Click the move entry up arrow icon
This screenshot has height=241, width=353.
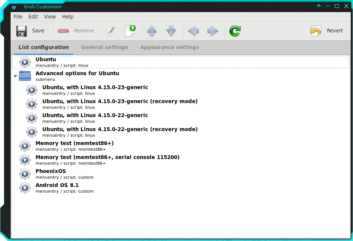pos(152,31)
